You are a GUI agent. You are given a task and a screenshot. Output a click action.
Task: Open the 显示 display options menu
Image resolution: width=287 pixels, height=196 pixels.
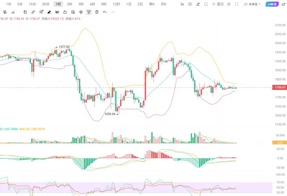click(218, 4)
